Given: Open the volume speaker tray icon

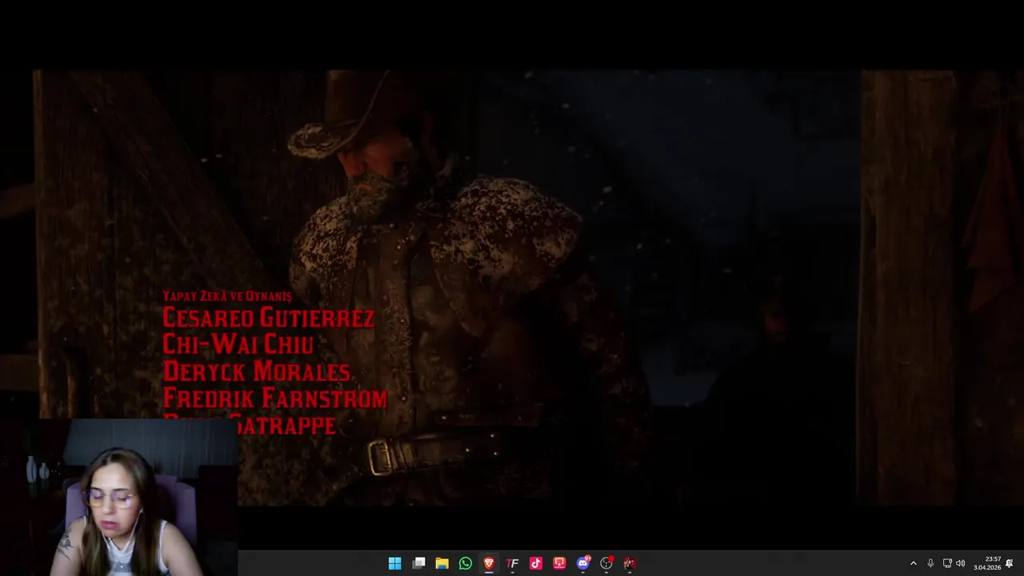Looking at the screenshot, I should click(x=961, y=563).
